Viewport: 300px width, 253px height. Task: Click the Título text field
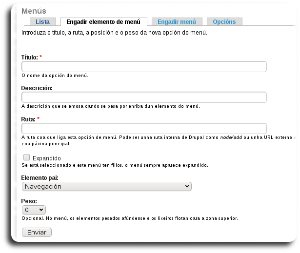coord(144,67)
